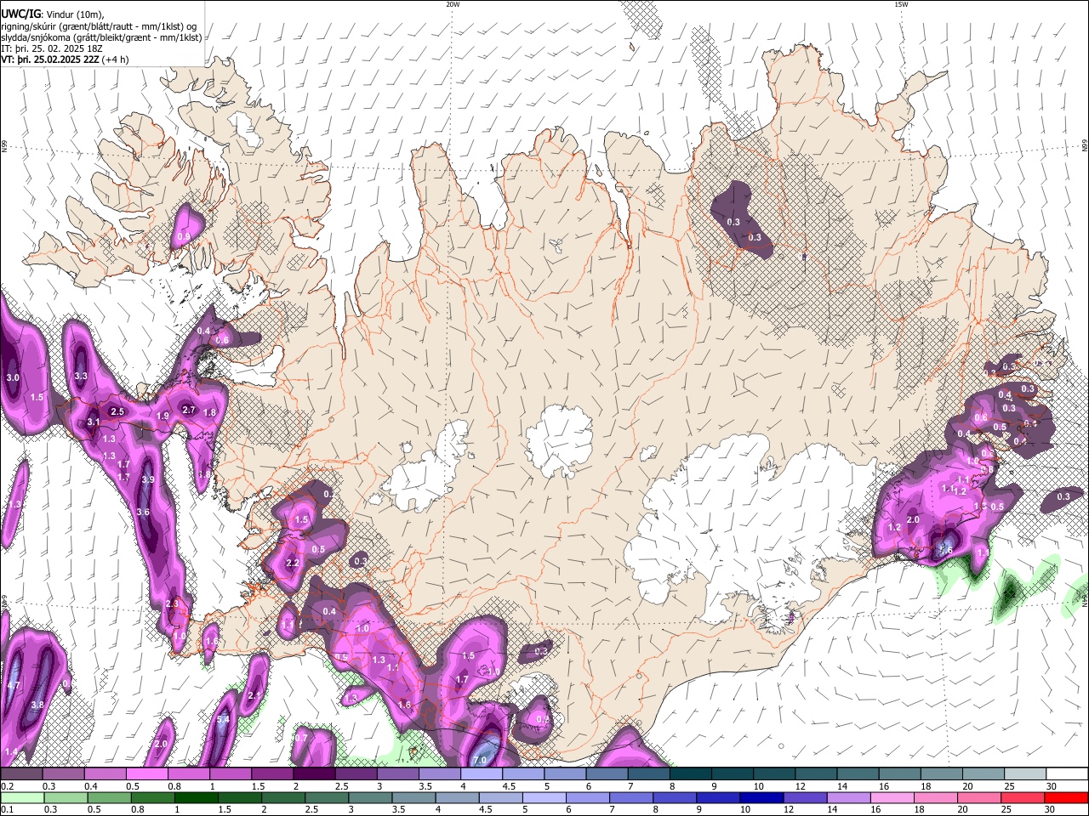1089x816 pixels.
Task: Click the '2.7' precipitation value on the map
Action: [190, 411]
